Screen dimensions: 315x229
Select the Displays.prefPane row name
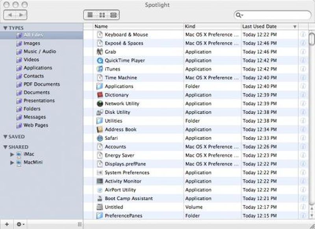[x=125, y=164]
